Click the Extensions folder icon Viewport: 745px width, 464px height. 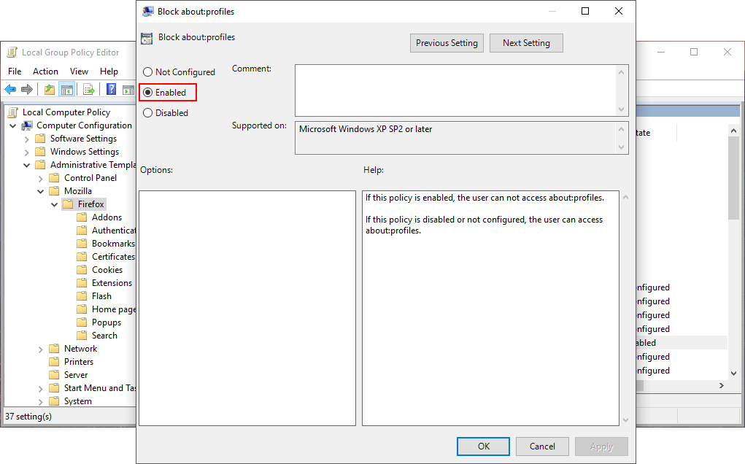[82, 282]
